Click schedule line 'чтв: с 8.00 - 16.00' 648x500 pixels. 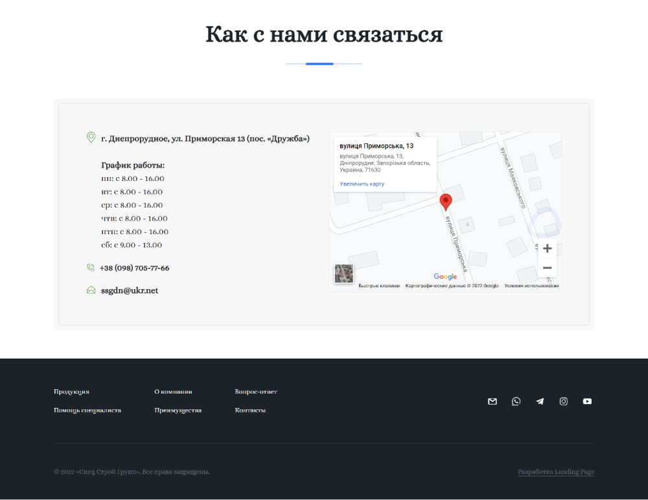click(x=134, y=219)
